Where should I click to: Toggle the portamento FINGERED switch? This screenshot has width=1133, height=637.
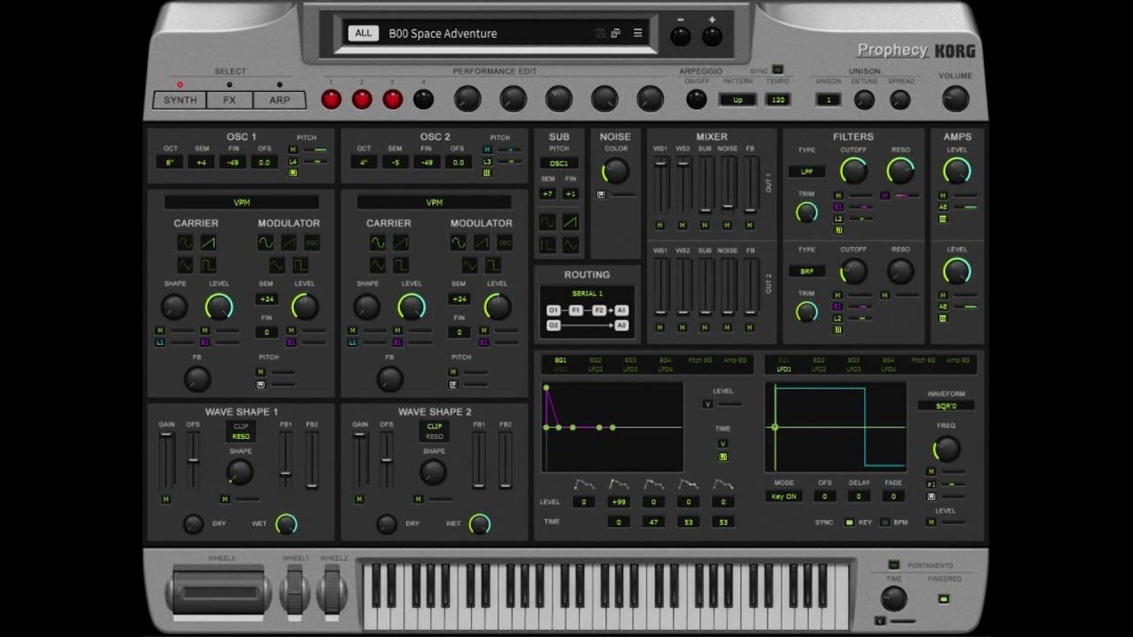coord(944,599)
